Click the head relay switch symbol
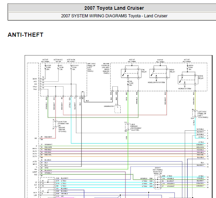The width and height of the screenshot is (216, 198). pyautogui.click(x=159, y=74)
